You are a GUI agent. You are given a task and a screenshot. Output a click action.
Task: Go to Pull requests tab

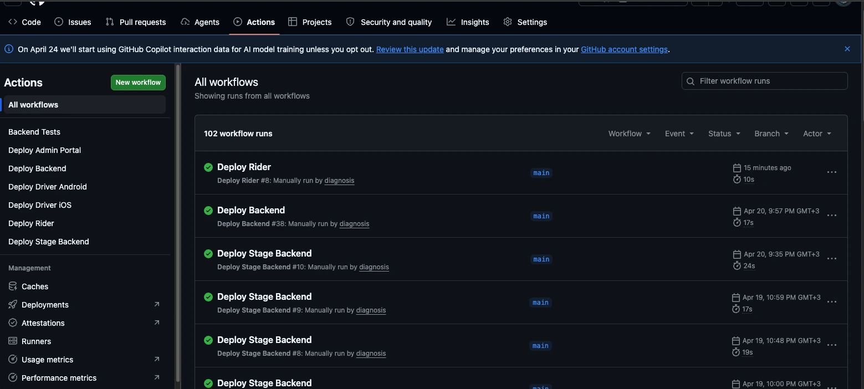click(x=136, y=22)
